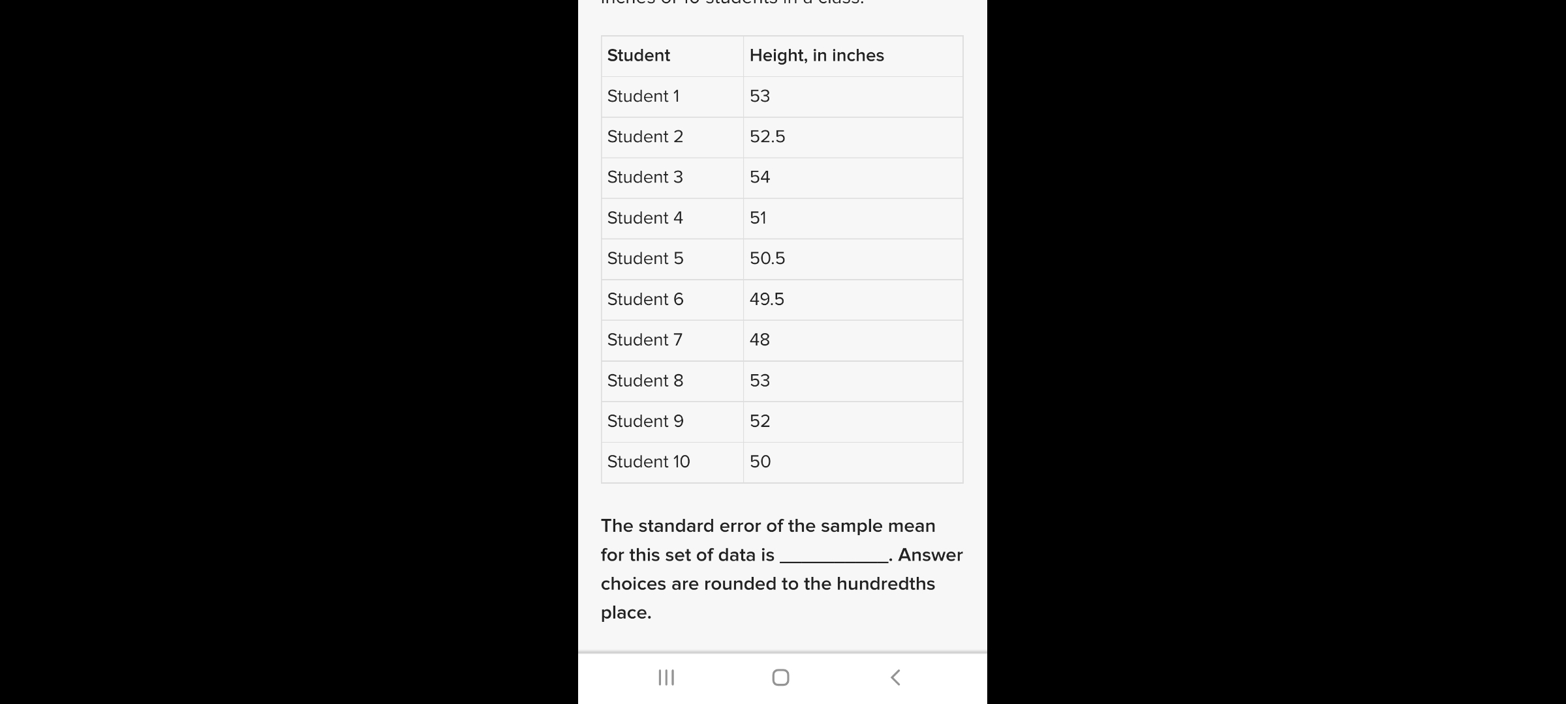Tap the Student 9 row entry
Screen dimensions: 1566x704
click(644, 421)
